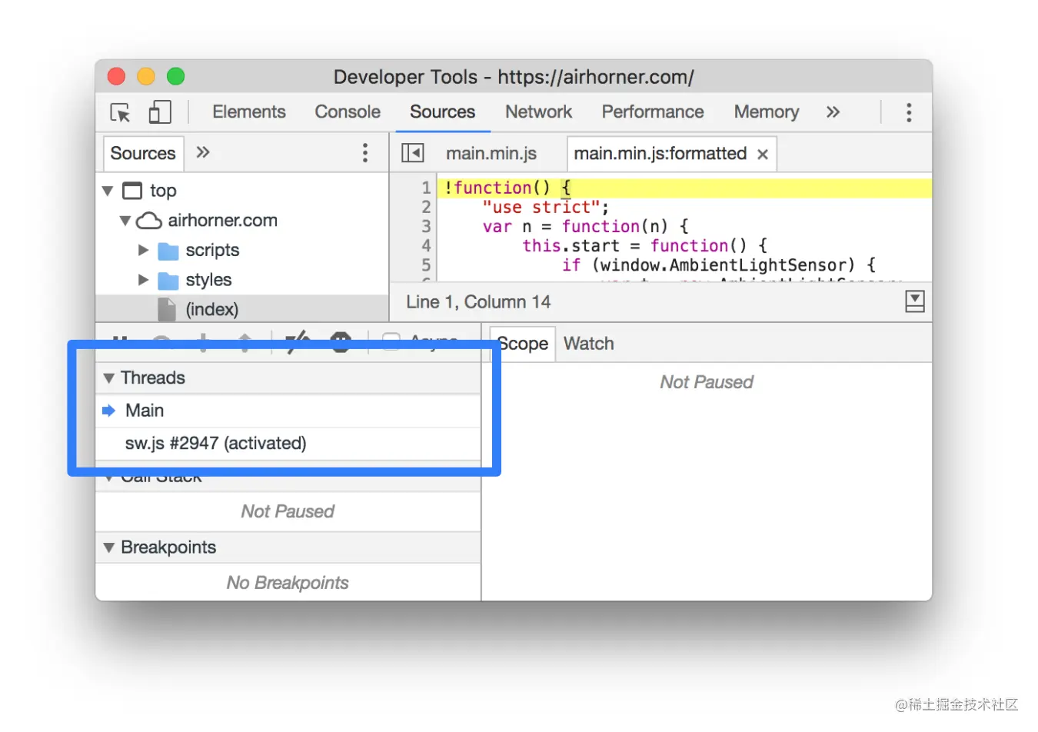Collapse the Breakpoints section
The height and width of the screenshot is (732, 1038).
pos(109,547)
